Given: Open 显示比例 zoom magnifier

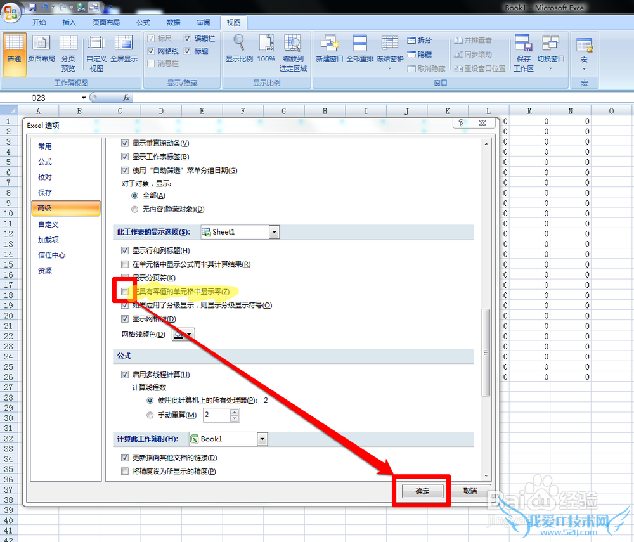Looking at the screenshot, I should click(x=240, y=49).
